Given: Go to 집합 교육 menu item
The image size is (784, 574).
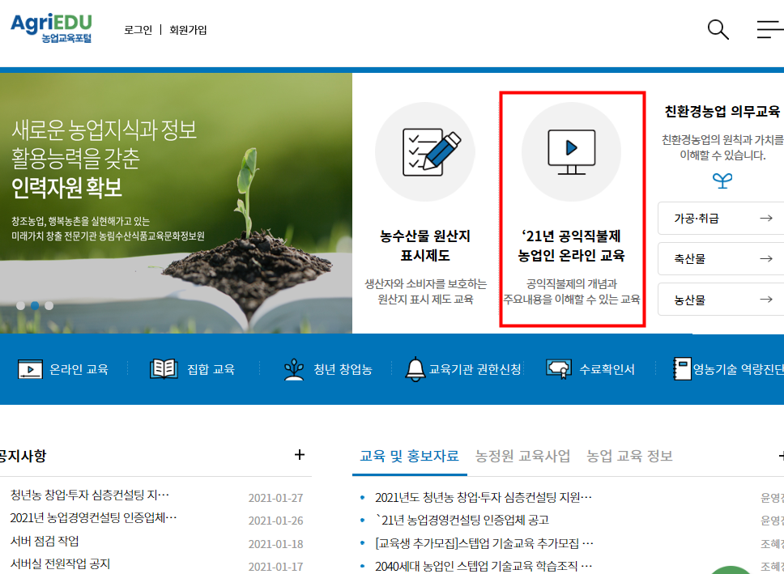Looking at the screenshot, I should pyautogui.click(x=211, y=369).
